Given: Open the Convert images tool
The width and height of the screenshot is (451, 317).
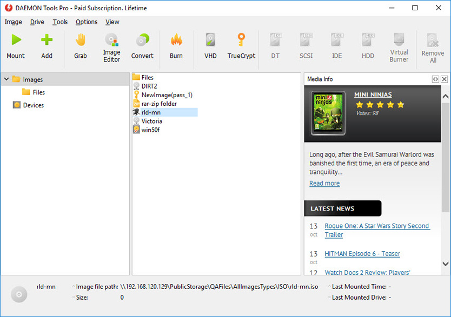Looking at the screenshot, I should 142,46.
